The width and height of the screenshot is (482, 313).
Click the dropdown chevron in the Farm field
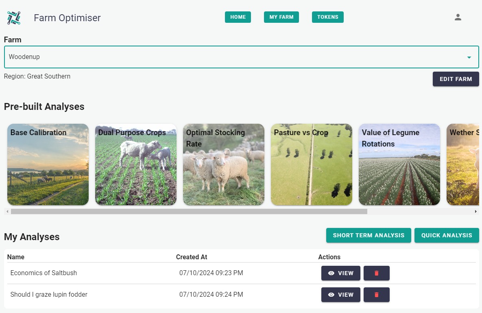469,57
